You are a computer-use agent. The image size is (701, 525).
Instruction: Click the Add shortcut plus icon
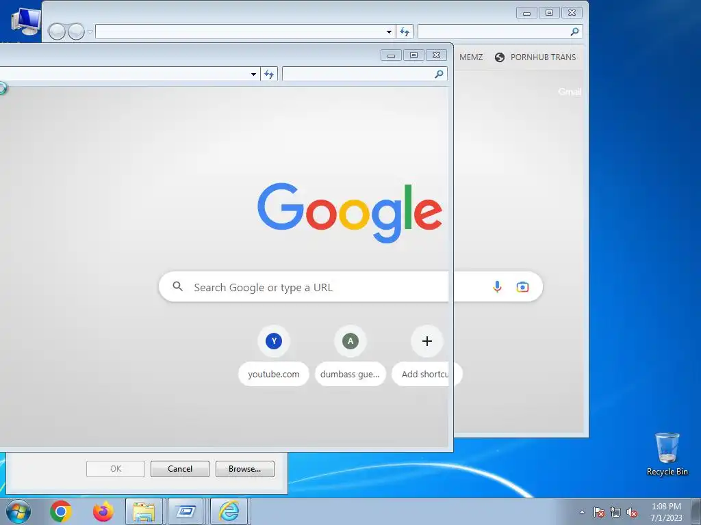click(x=427, y=341)
